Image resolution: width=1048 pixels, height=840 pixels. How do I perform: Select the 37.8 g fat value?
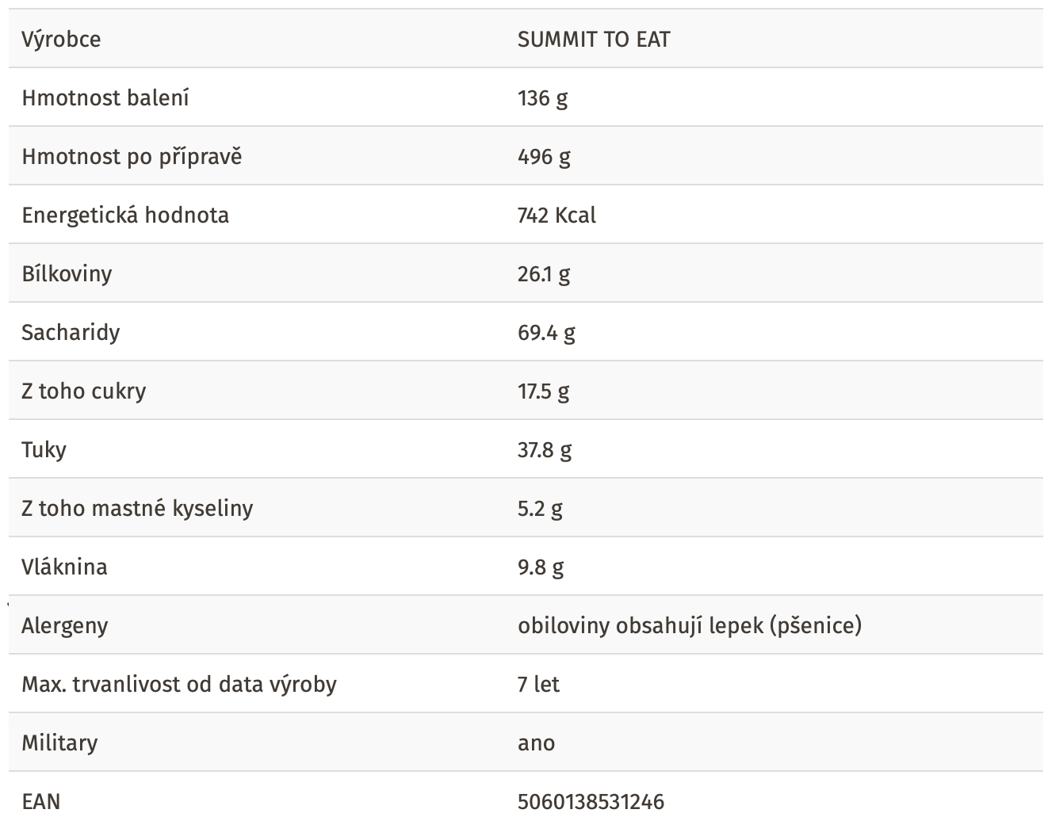pyautogui.click(x=545, y=450)
